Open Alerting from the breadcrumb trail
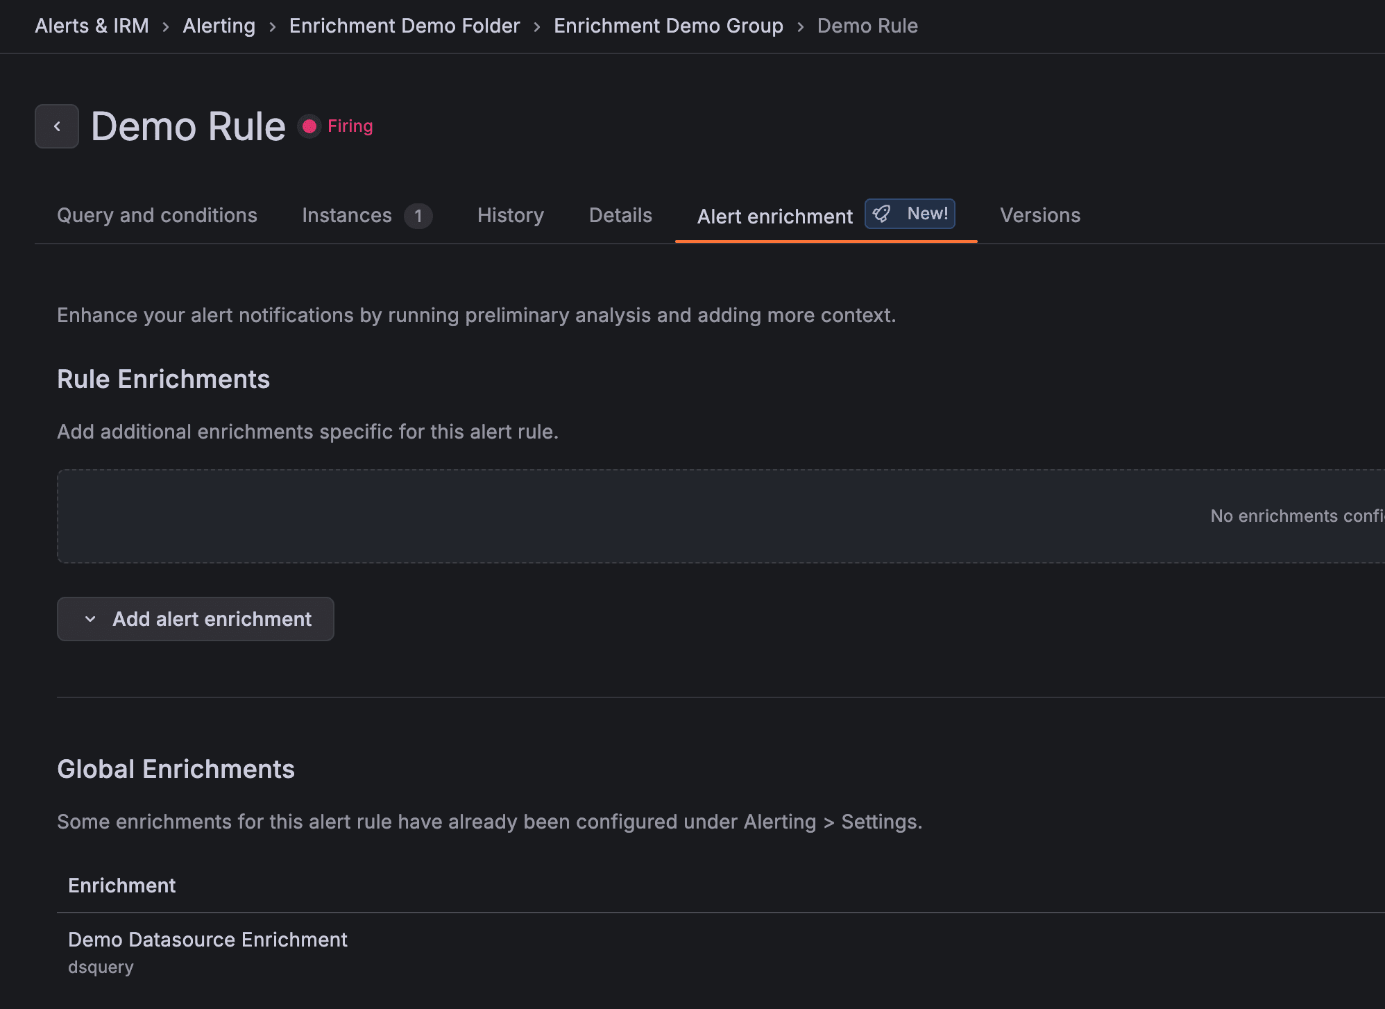The image size is (1385, 1009). (x=219, y=26)
